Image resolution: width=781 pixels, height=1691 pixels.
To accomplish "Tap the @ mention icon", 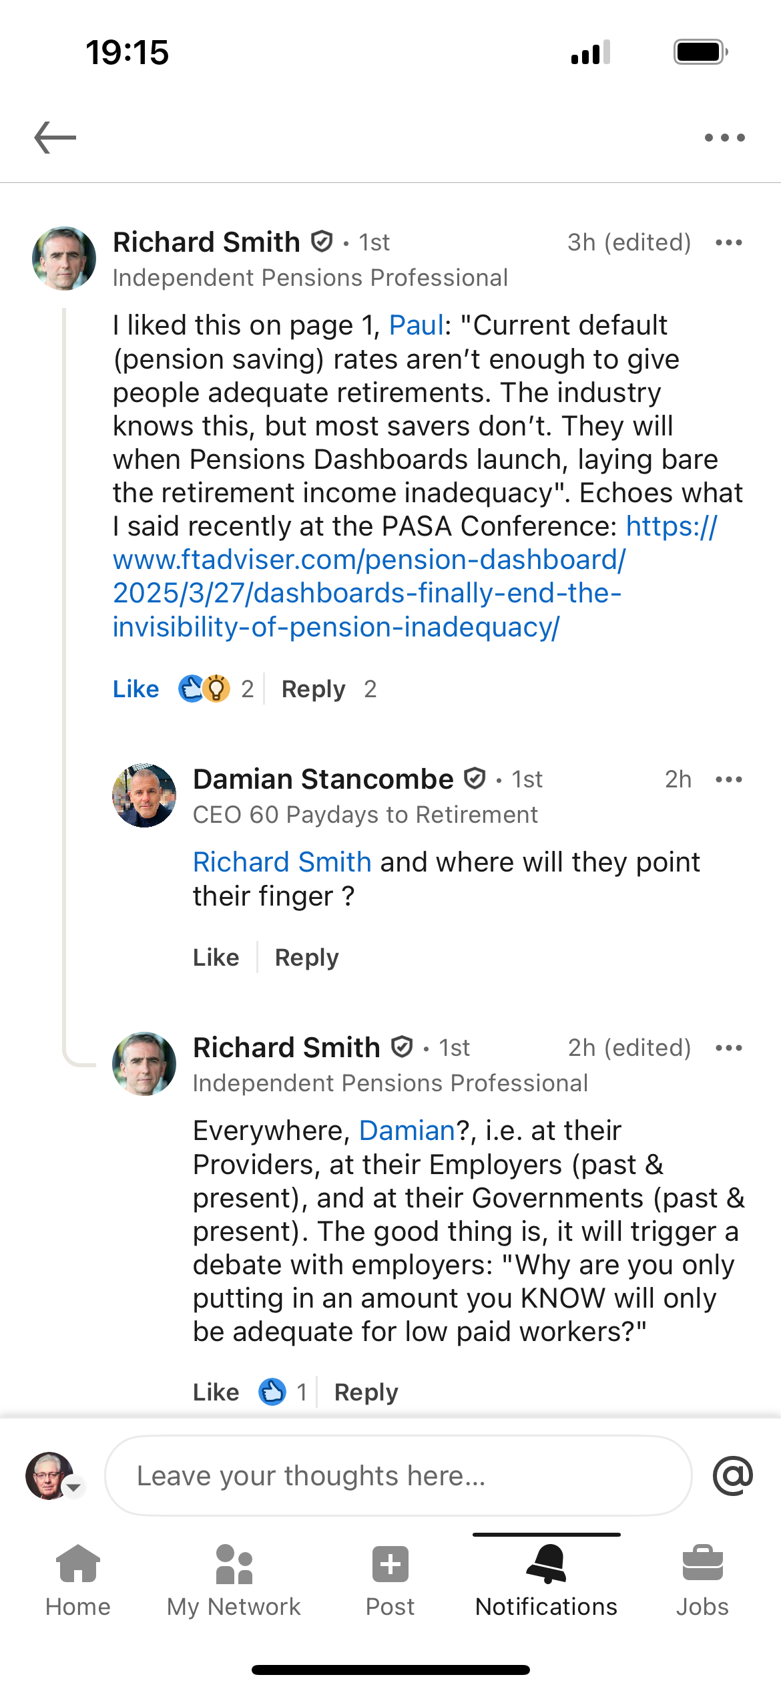I will pyautogui.click(x=732, y=1476).
